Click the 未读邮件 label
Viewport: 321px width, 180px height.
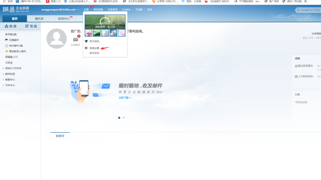[75, 45]
